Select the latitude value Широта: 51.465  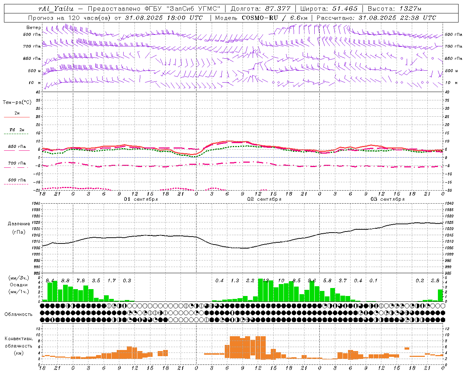(x=328, y=9)
